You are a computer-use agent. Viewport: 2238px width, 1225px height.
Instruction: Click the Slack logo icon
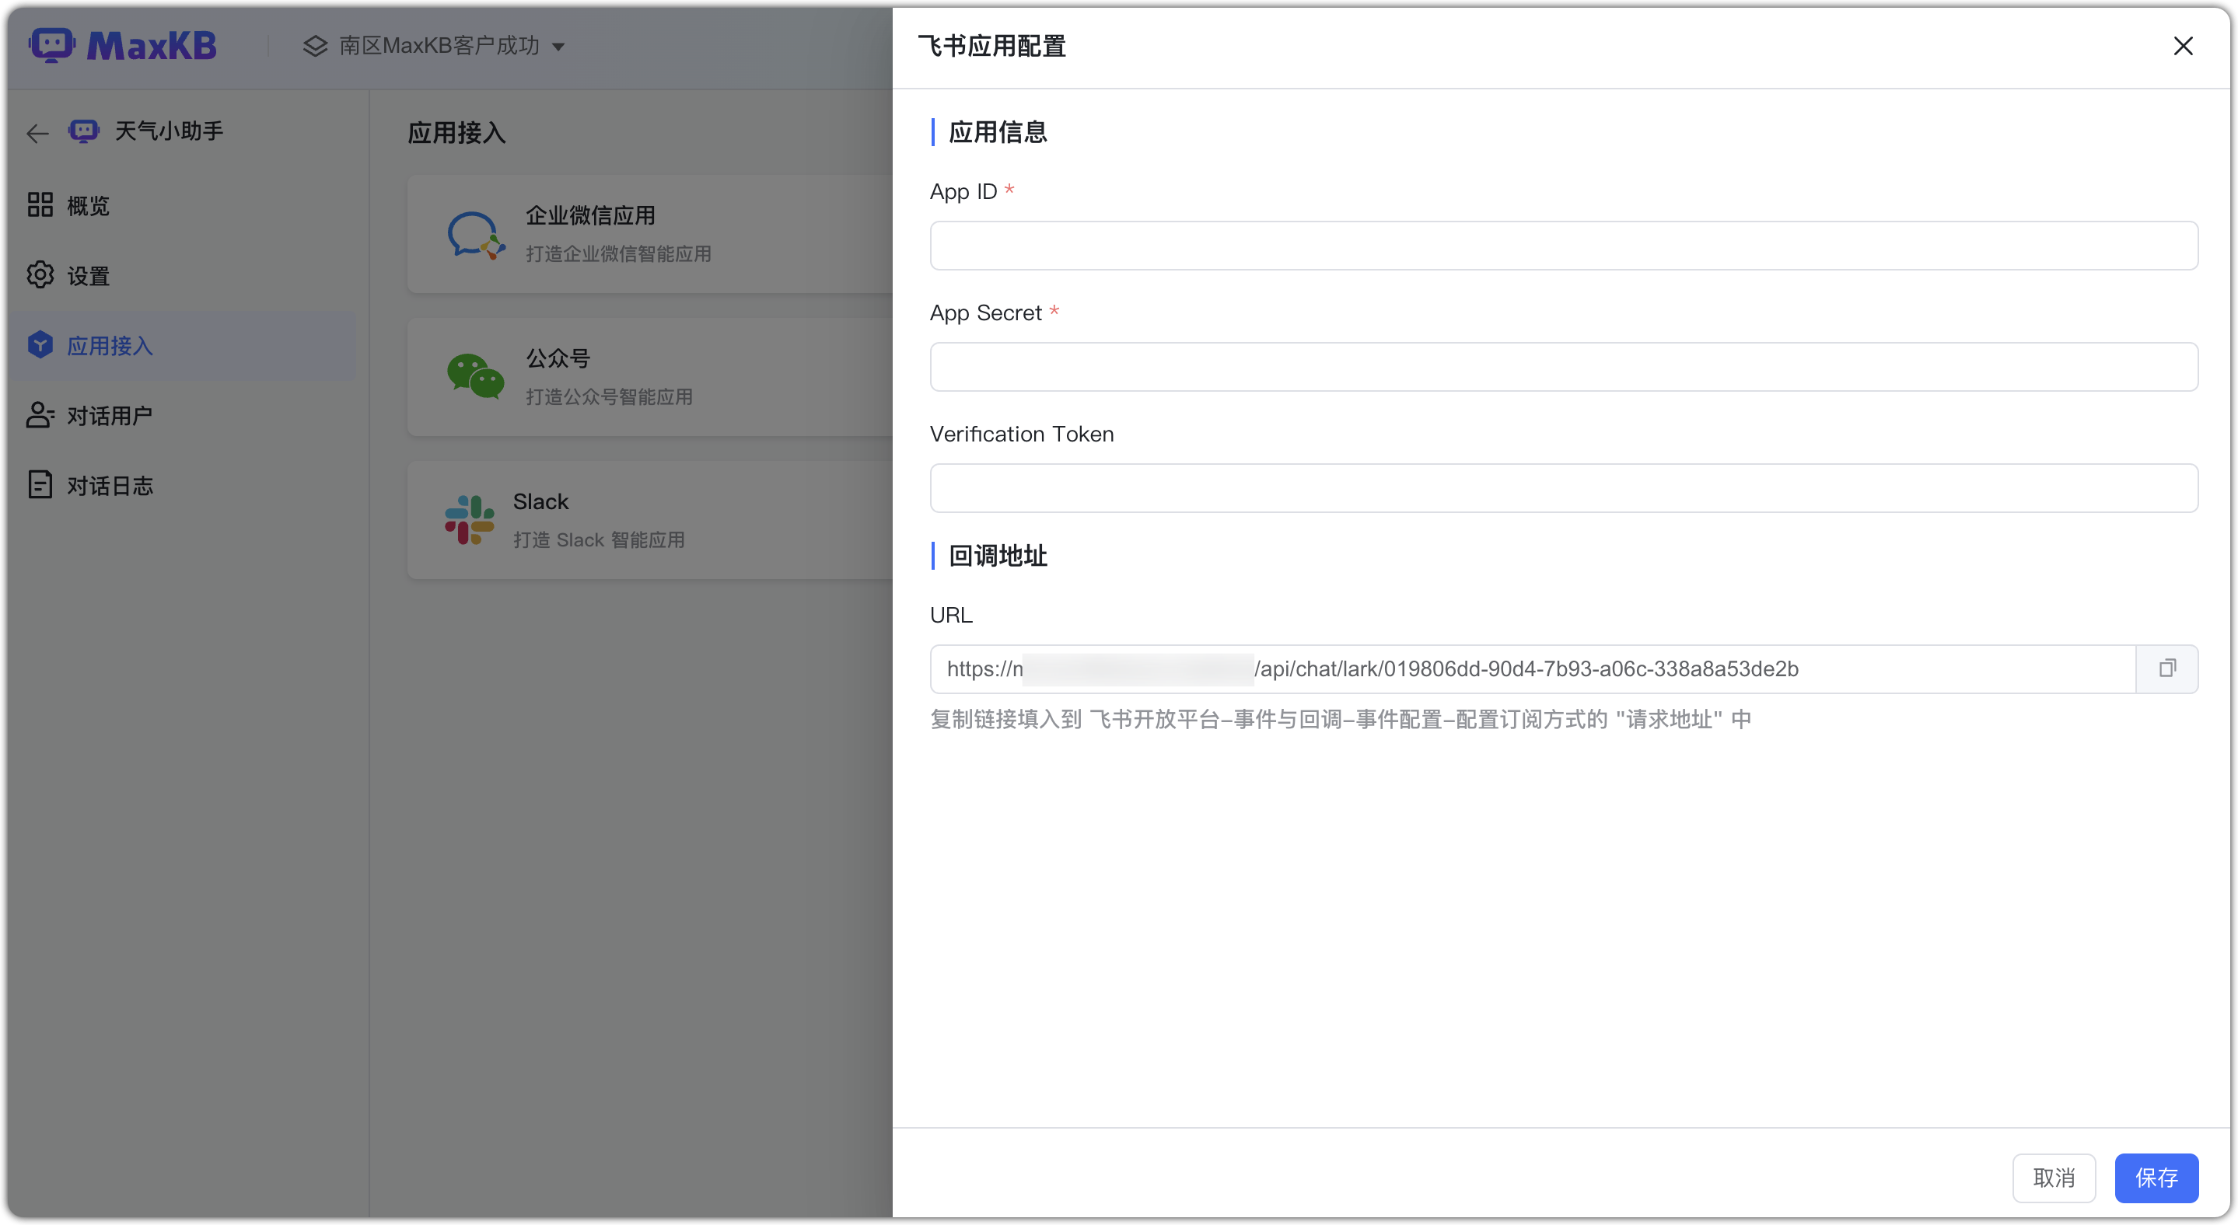tap(467, 519)
